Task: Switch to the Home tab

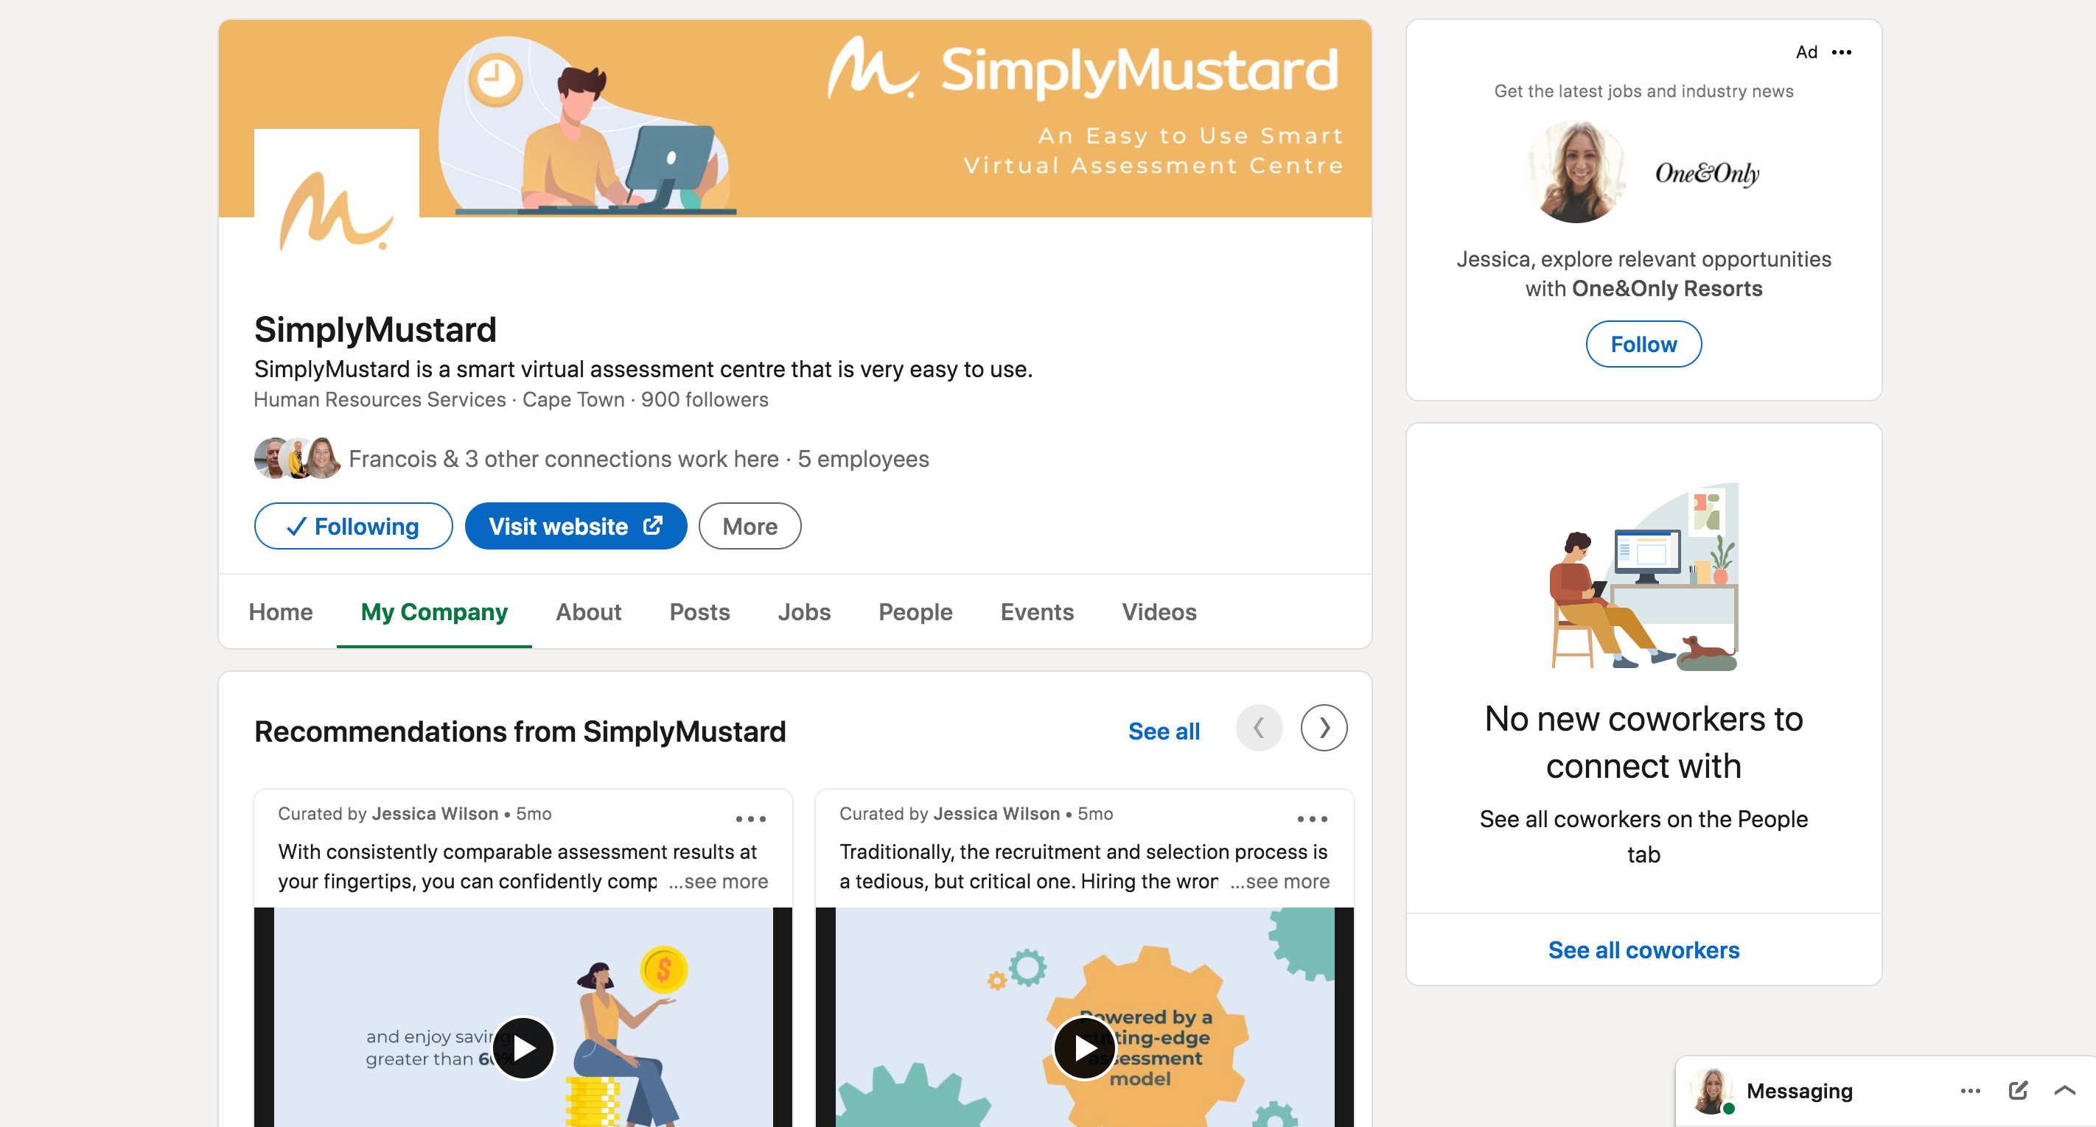Action: pyautogui.click(x=281, y=611)
